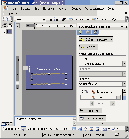Viewport: 129px width, 139px height.
Task: Toggle numbered list formatting
Action: (50, 19)
